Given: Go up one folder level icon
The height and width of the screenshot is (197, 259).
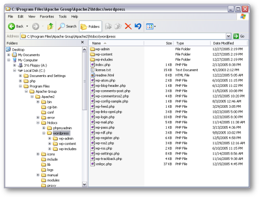Looking at the screenshot, I should pos(50,26).
